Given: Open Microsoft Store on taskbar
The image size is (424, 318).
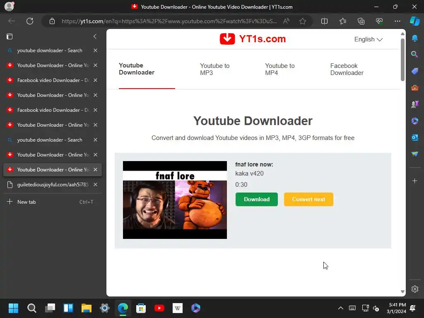Looking at the screenshot, I should [x=141, y=308].
